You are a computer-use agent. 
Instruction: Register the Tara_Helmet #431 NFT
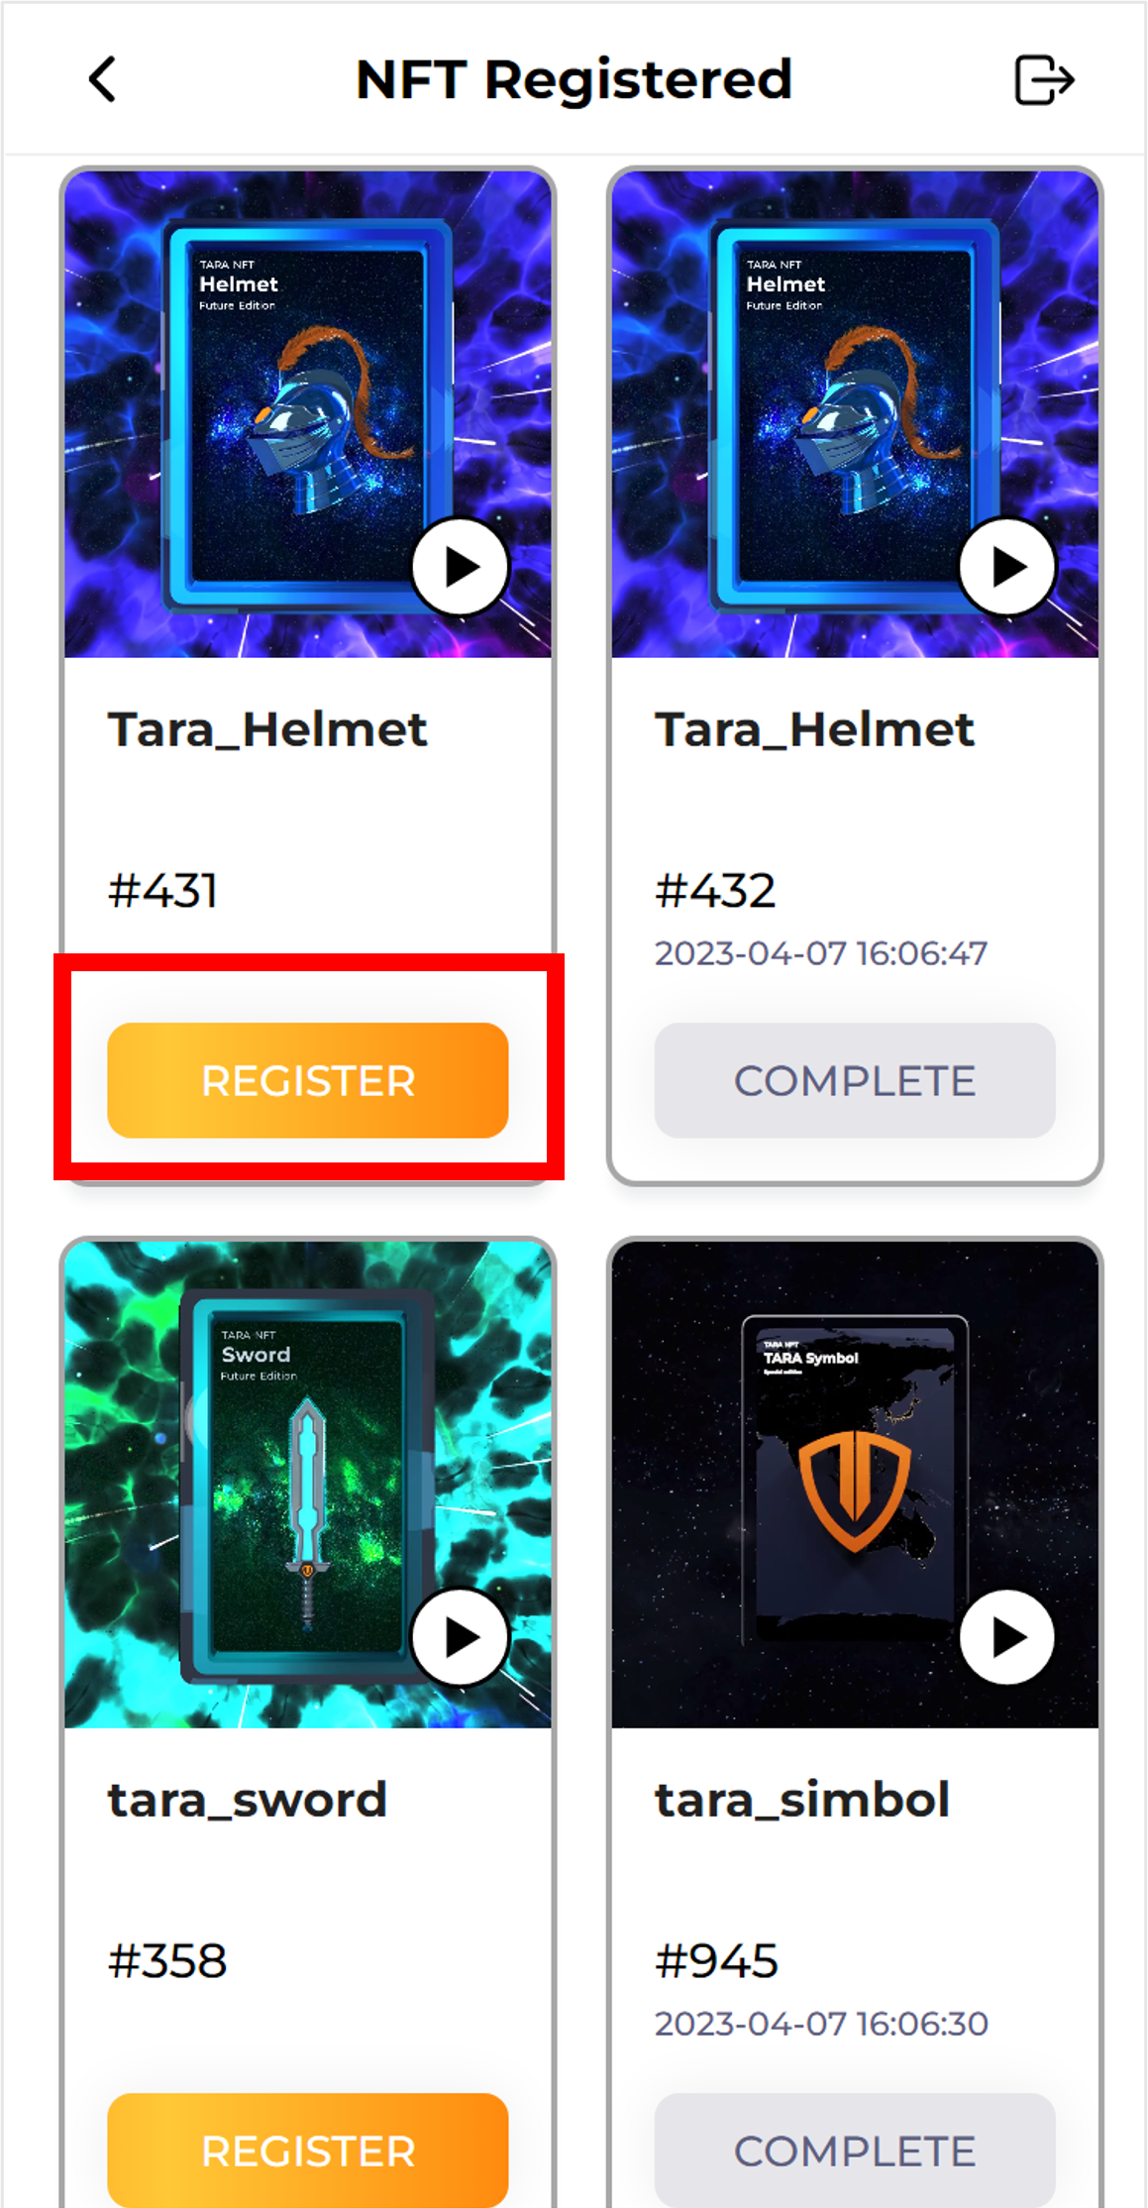tap(308, 1080)
